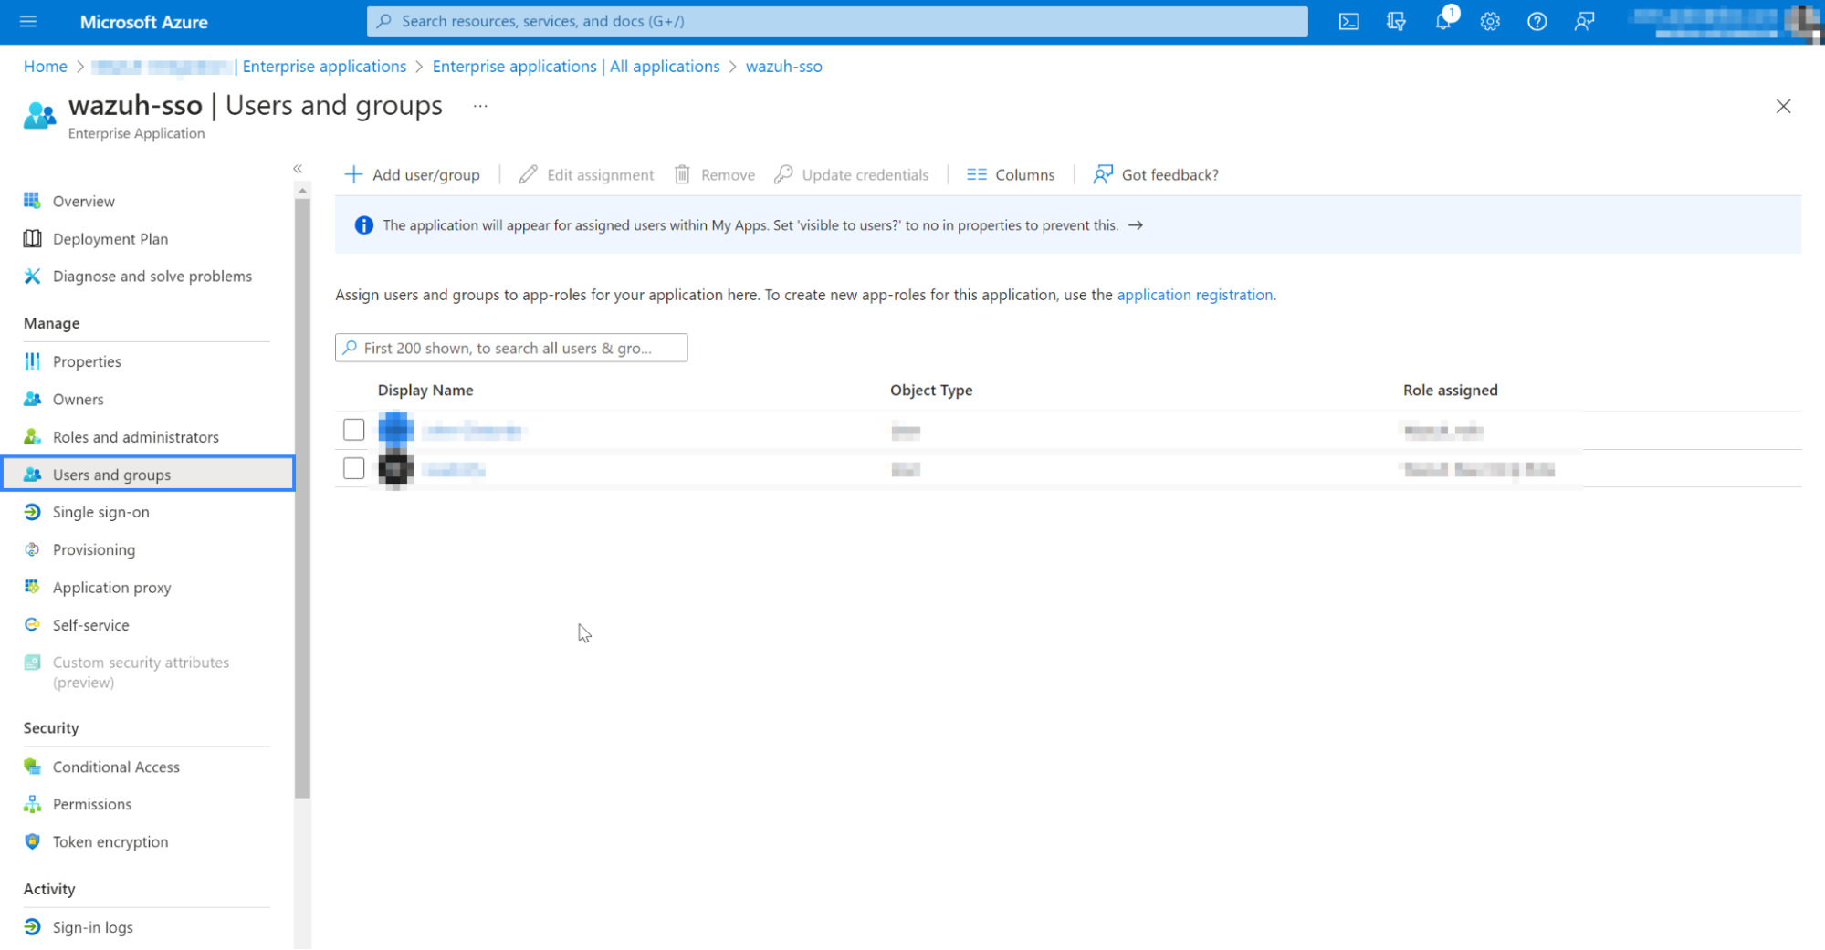Click Edit assignment in the toolbar
Viewport: 1825px width, 950px height.
click(586, 174)
